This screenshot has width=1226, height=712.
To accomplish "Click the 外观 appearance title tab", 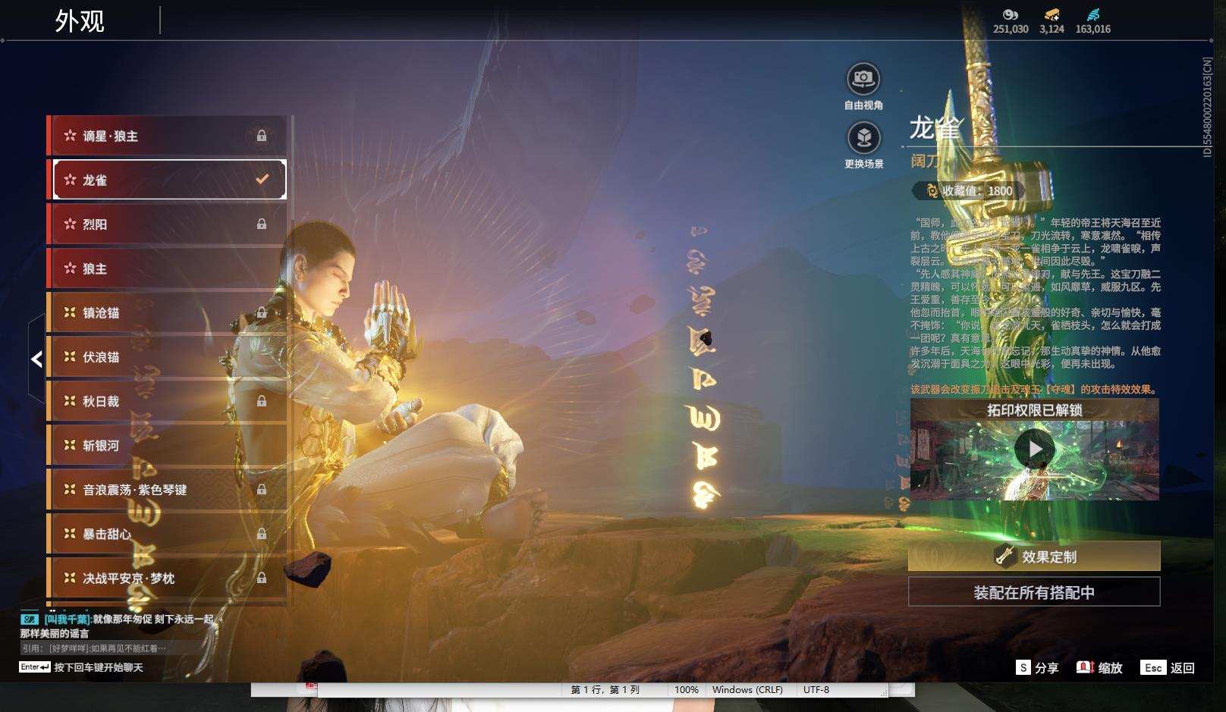I will [x=80, y=20].
